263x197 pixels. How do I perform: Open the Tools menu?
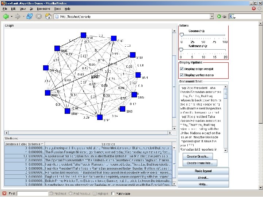57,9
